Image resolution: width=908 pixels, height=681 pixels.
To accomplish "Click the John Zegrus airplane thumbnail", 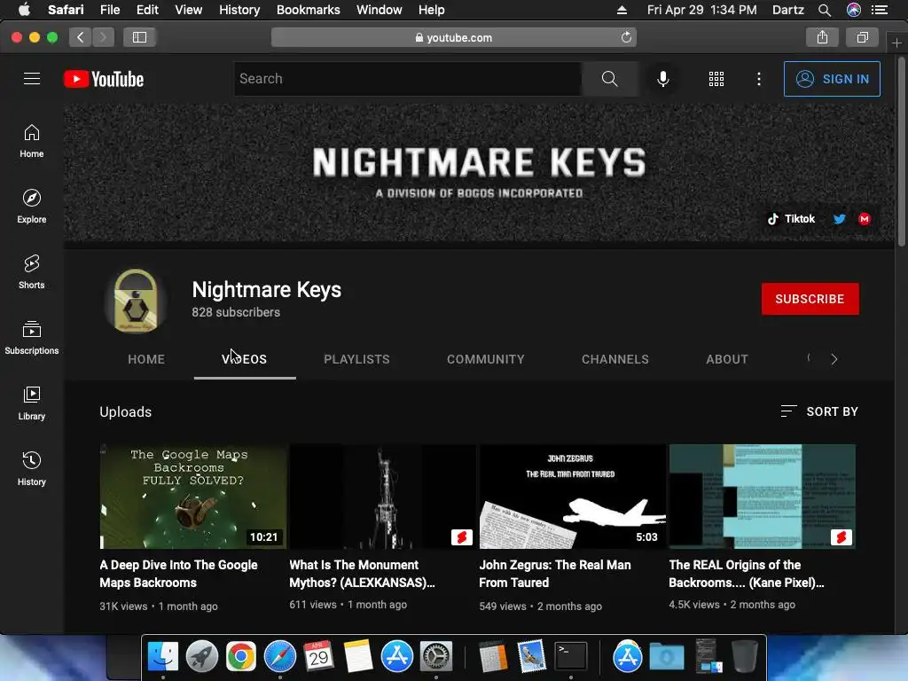I will [572, 497].
